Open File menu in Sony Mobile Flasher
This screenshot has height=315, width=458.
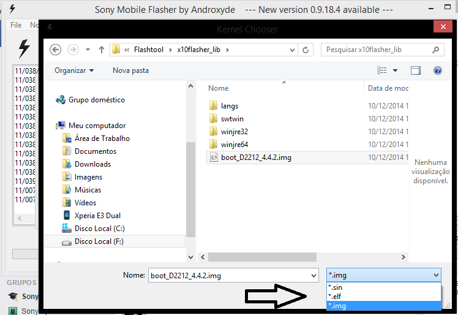click(16, 25)
